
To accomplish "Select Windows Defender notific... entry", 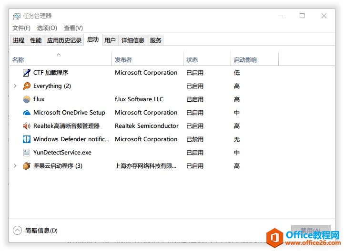I will coord(71,139).
